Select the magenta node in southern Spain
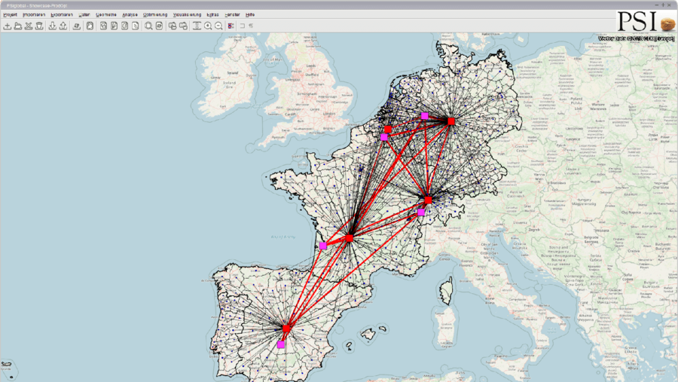 [281, 344]
